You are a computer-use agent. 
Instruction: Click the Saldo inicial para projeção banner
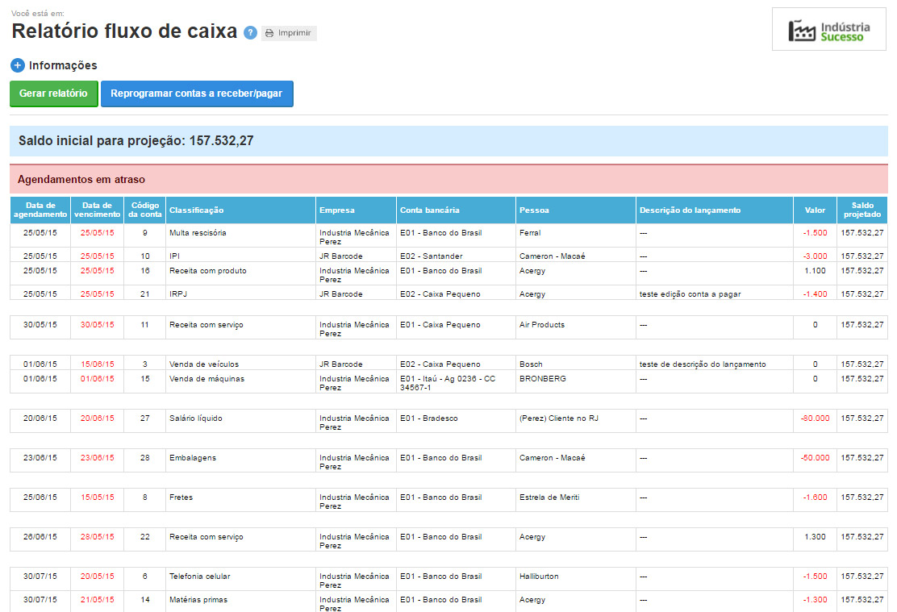pyautogui.click(x=448, y=141)
